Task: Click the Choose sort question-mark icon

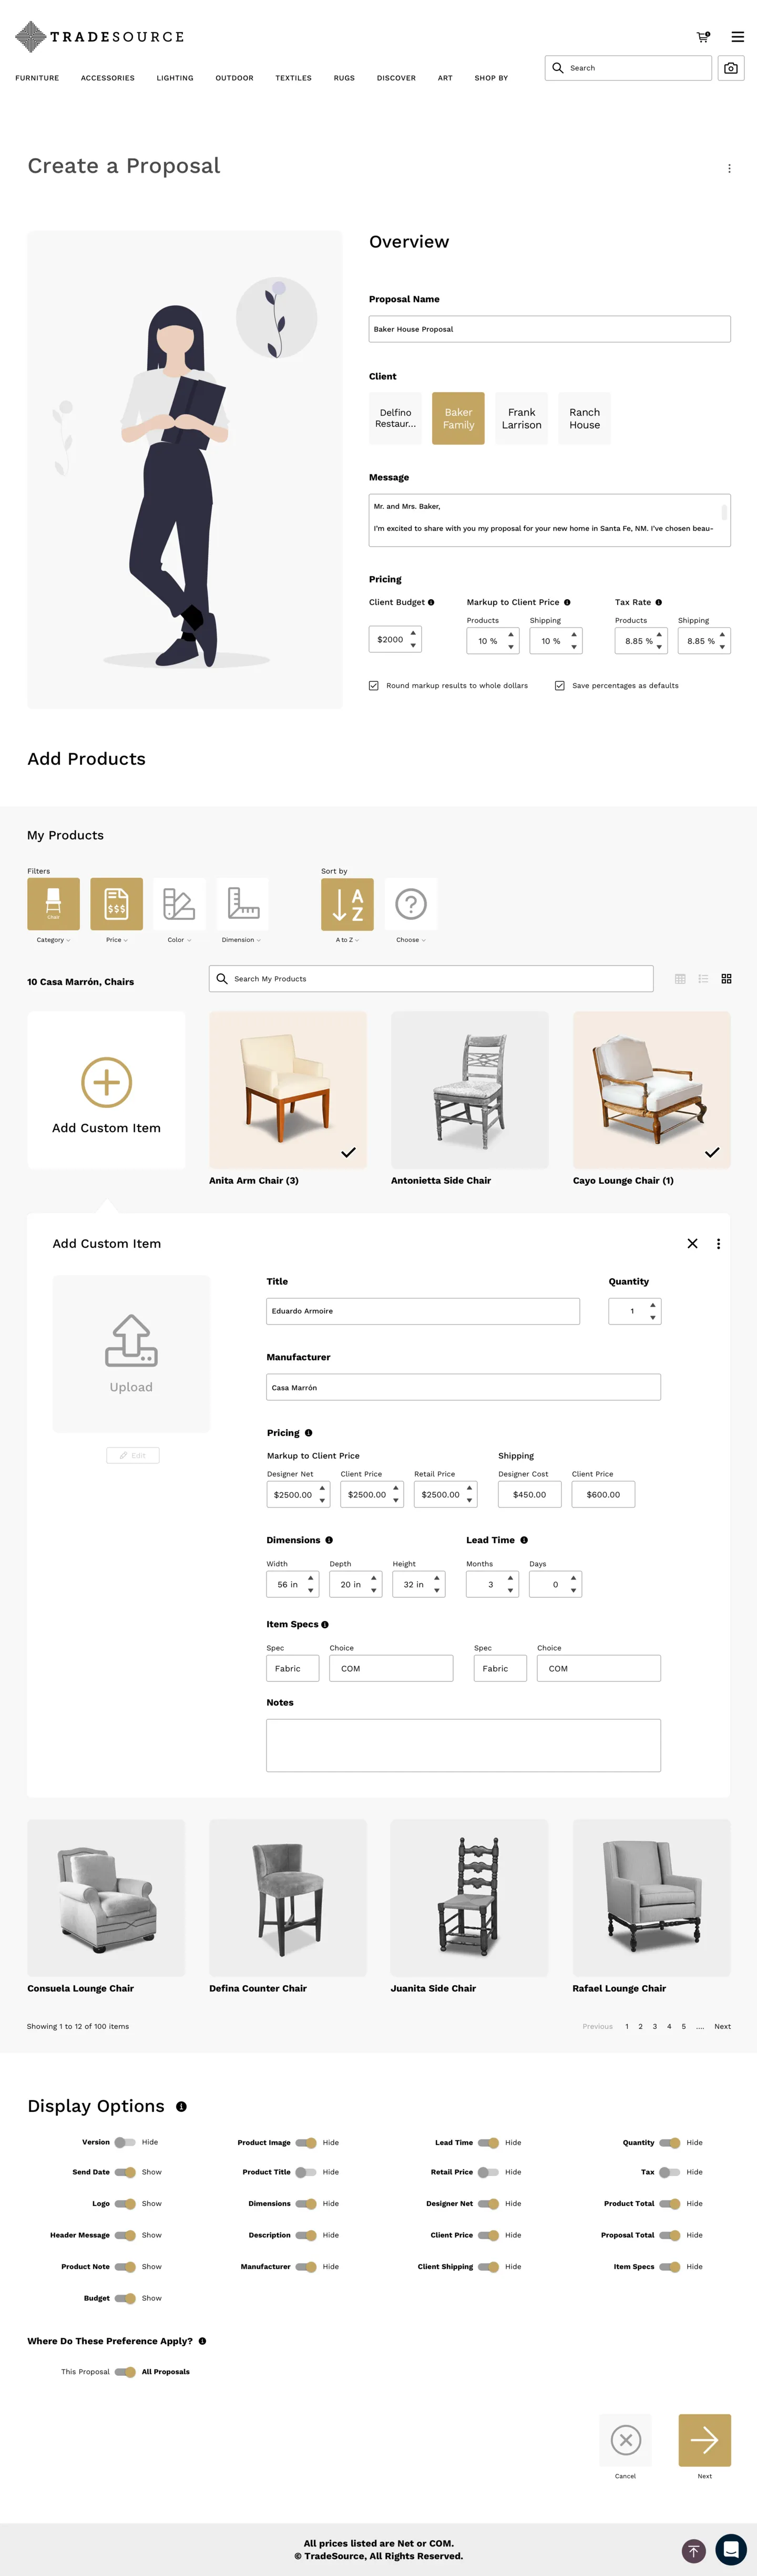Action: point(411,904)
